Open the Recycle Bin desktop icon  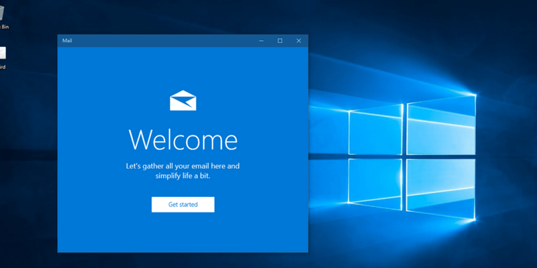tap(3, 17)
